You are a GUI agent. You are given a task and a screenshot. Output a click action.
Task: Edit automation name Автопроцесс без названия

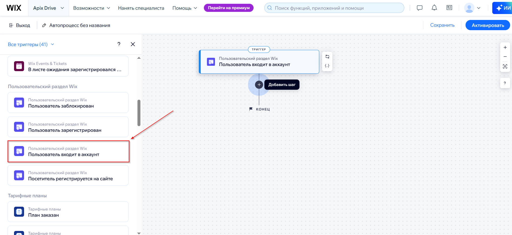pyautogui.click(x=80, y=25)
